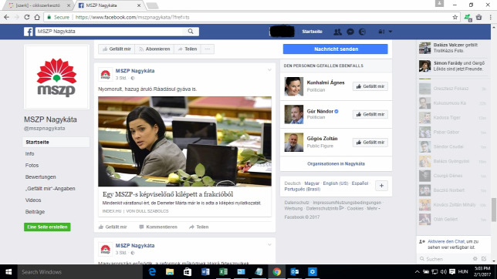Viewport: 497px width, 279px height.
Task: Click MSZP logo profile picture
Action: [x=57, y=77]
